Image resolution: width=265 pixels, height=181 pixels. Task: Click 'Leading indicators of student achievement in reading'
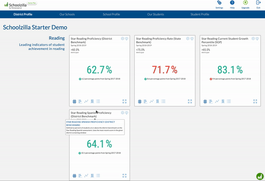(x=42, y=47)
